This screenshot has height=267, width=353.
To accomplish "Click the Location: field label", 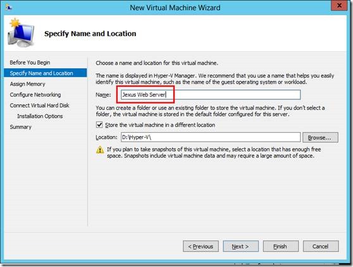I will (106, 137).
